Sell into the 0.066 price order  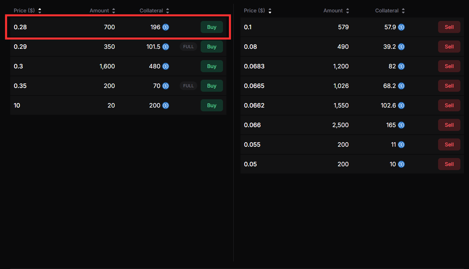pyautogui.click(x=449, y=125)
